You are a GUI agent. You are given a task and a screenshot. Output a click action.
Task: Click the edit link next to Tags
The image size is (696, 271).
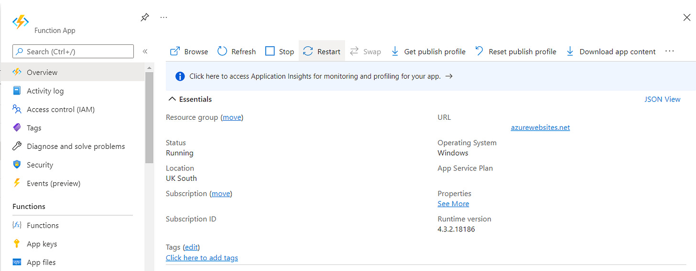click(x=191, y=247)
